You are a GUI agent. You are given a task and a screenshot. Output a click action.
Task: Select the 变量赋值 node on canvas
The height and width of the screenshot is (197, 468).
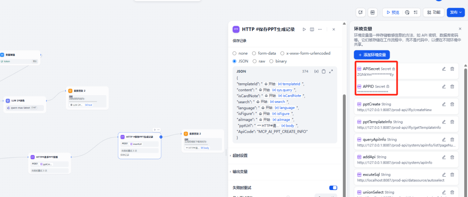coord(19,58)
